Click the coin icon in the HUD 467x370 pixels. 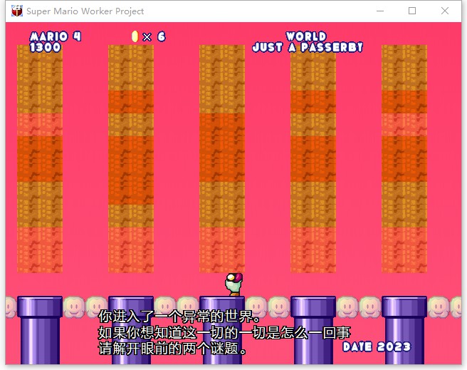pos(135,36)
